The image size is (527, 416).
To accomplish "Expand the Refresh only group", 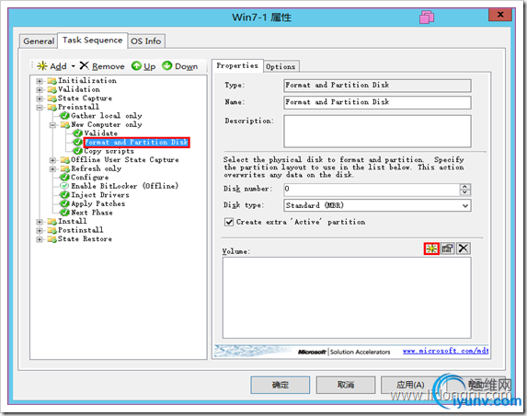I will pyautogui.click(x=52, y=168).
